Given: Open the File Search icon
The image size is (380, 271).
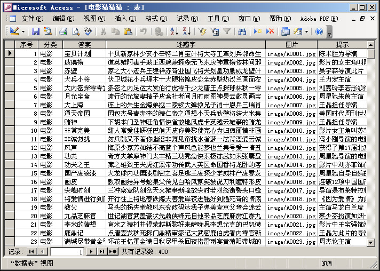Looking at the screenshot, I should click(47, 31).
